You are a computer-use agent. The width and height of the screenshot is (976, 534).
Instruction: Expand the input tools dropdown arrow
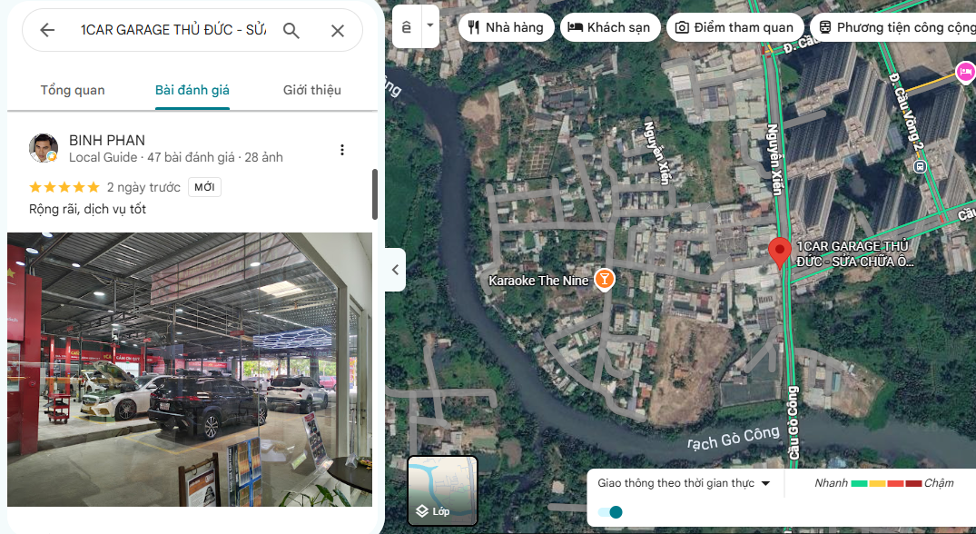[x=430, y=26]
